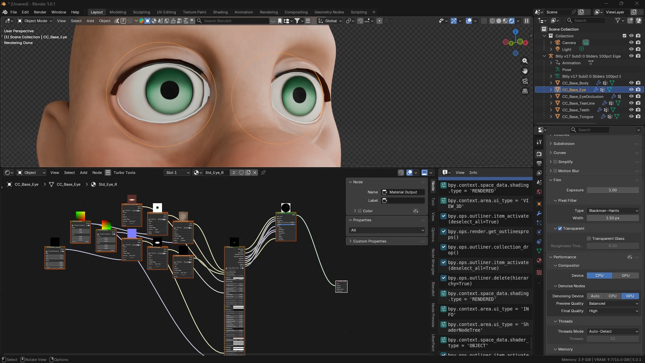Toggle camera view icon in viewport

525,81
